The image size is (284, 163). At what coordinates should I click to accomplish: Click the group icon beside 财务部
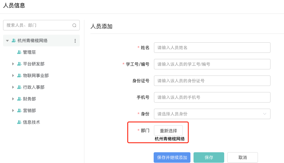tap(19, 99)
